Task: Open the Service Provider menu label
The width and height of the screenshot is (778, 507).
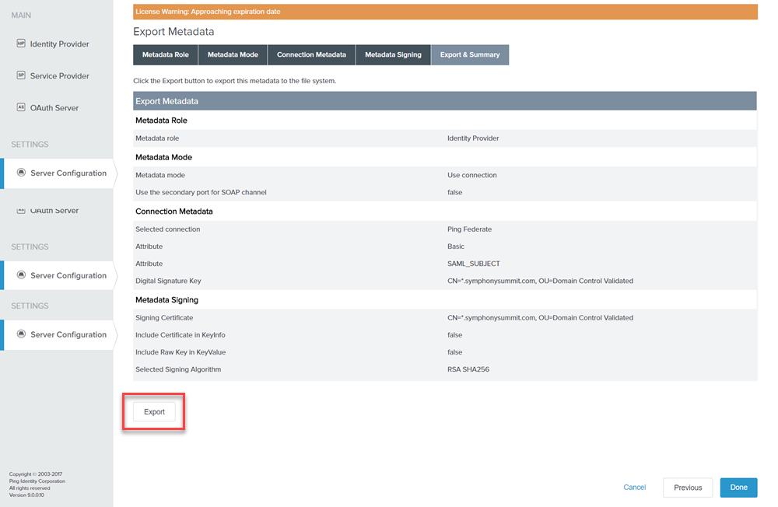Action: [x=59, y=76]
